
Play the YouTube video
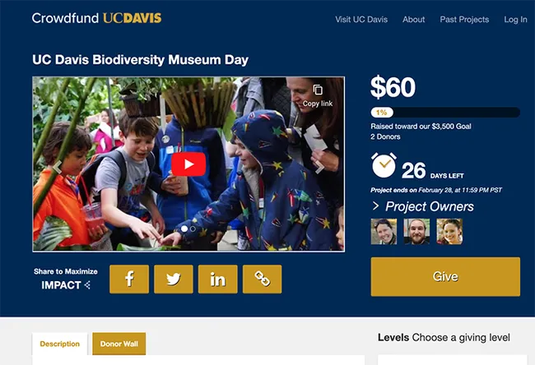(x=188, y=164)
